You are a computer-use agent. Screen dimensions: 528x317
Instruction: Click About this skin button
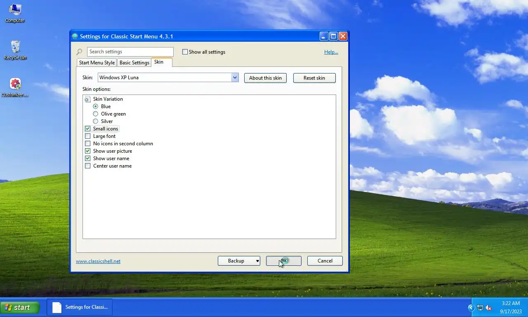[x=265, y=78]
